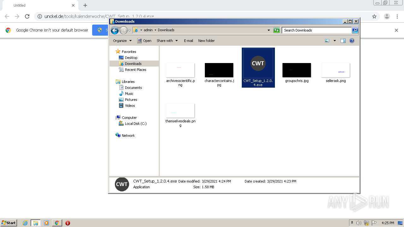Switch to Untitled Chrome tab
Image resolution: width=404 pixels, height=227 pixels.
pos(40,5)
